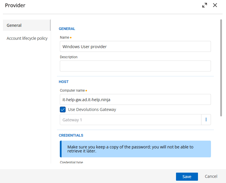Select the Computer name input field
Screen dimensions: 226x183
(x=135, y=99)
